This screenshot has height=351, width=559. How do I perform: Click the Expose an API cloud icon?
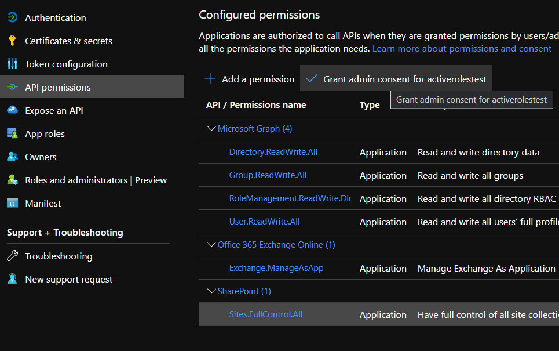[12, 110]
